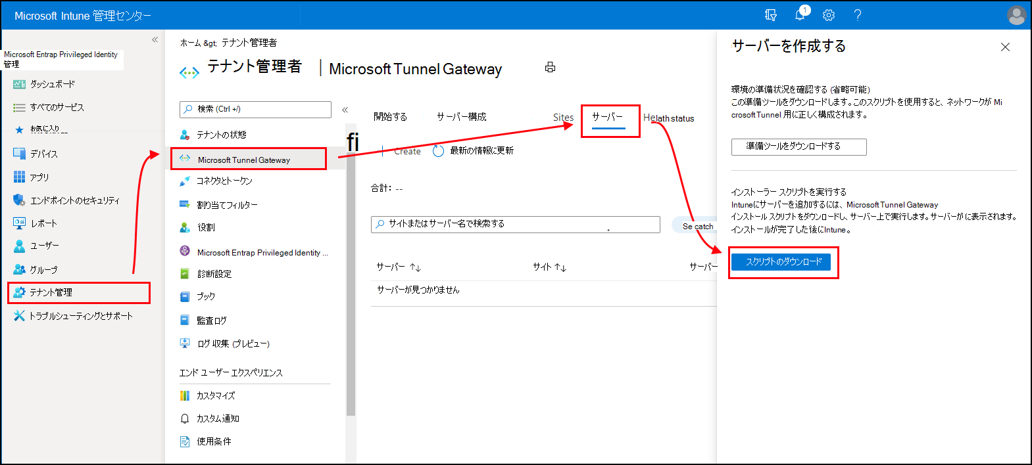Open 監査ログ menu item
The width and height of the screenshot is (1032, 465).
tap(211, 321)
